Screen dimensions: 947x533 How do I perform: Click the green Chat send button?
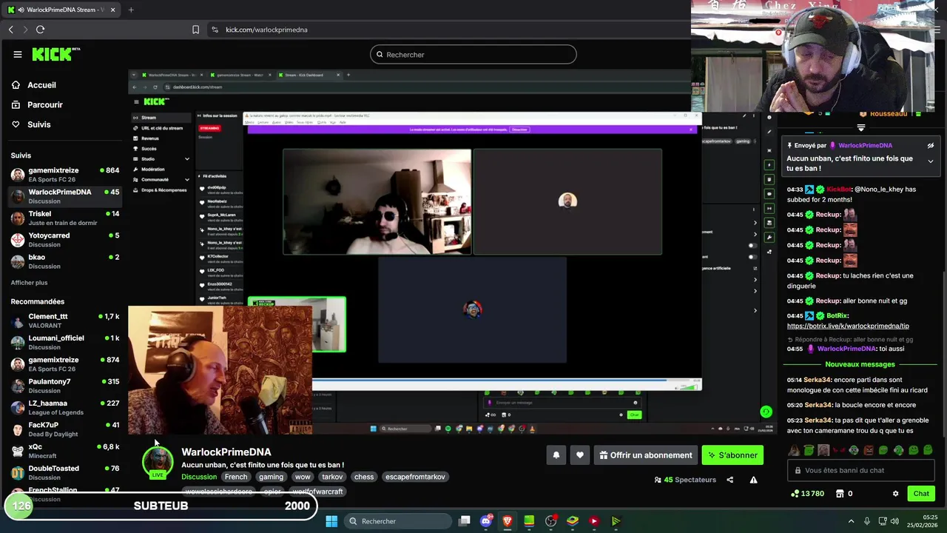coord(921,494)
